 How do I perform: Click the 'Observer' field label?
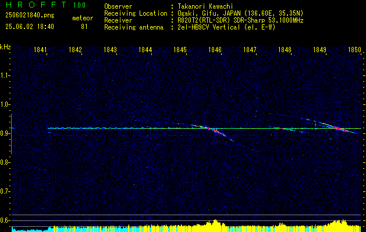[118, 6]
